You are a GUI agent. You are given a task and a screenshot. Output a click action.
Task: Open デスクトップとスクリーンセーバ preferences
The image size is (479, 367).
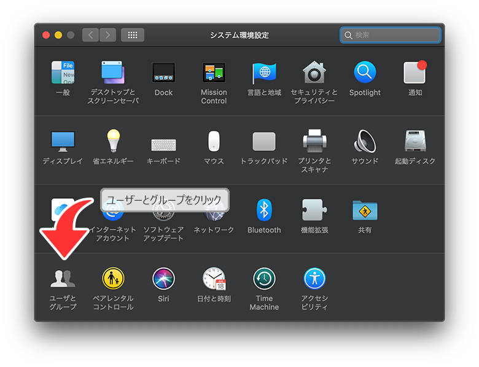[x=113, y=72]
